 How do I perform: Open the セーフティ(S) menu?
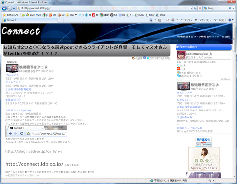click(203, 20)
